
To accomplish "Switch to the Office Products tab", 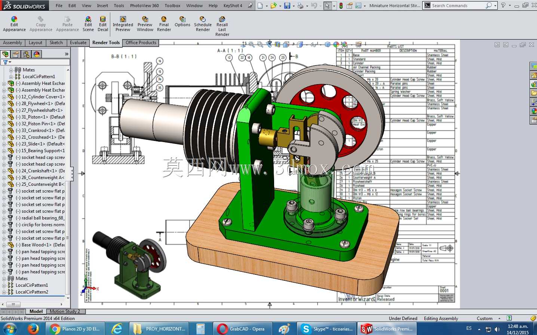I will click(x=141, y=43).
